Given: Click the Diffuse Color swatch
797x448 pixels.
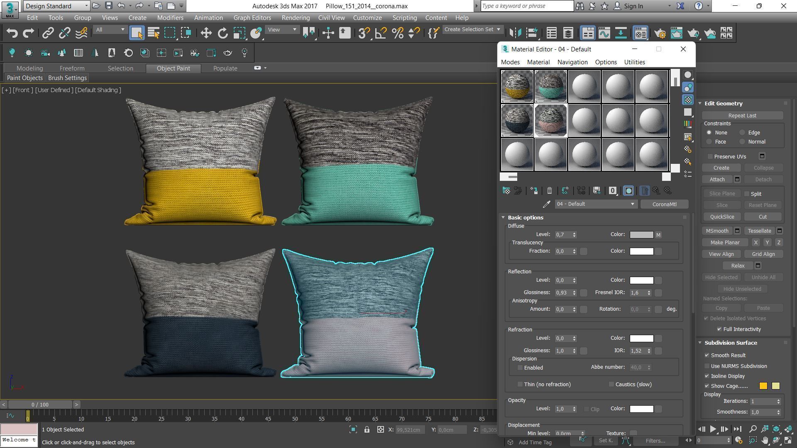Looking at the screenshot, I should point(641,235).
